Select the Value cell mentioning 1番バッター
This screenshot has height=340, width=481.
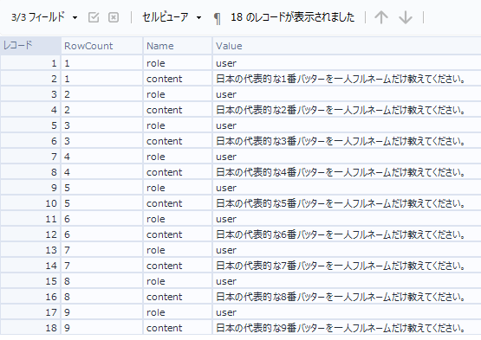coord(347,79)
